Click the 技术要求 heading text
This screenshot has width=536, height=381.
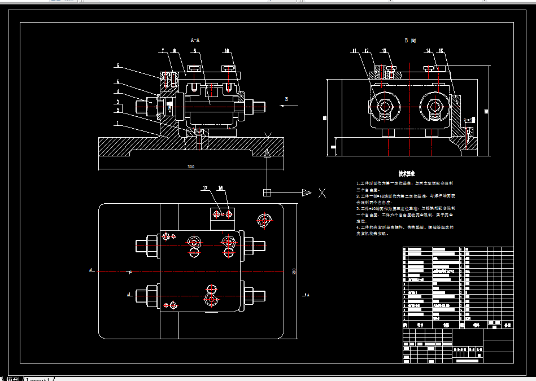[x=407, y=174]
